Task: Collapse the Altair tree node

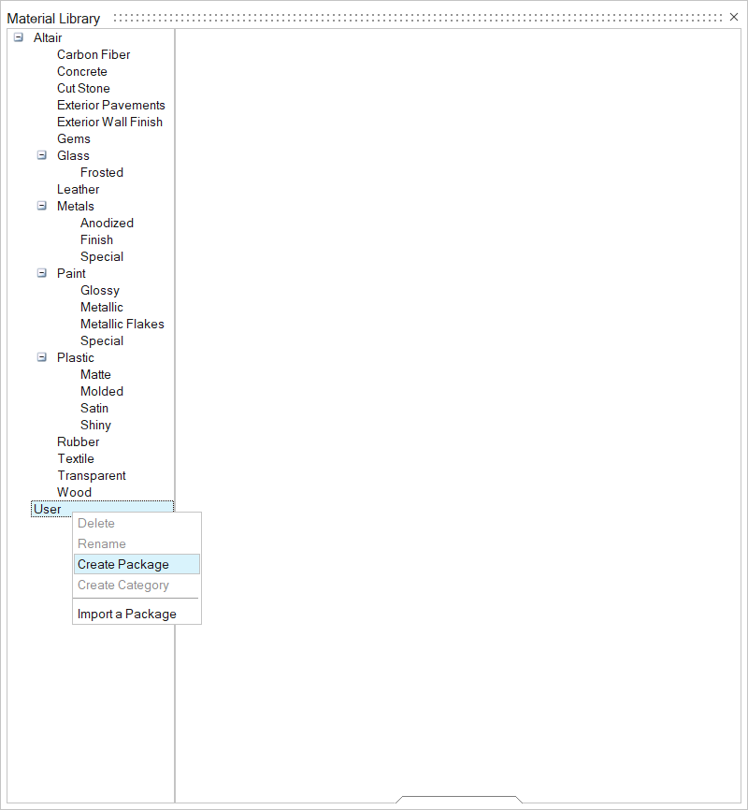Action: click(x=18, y=37)
